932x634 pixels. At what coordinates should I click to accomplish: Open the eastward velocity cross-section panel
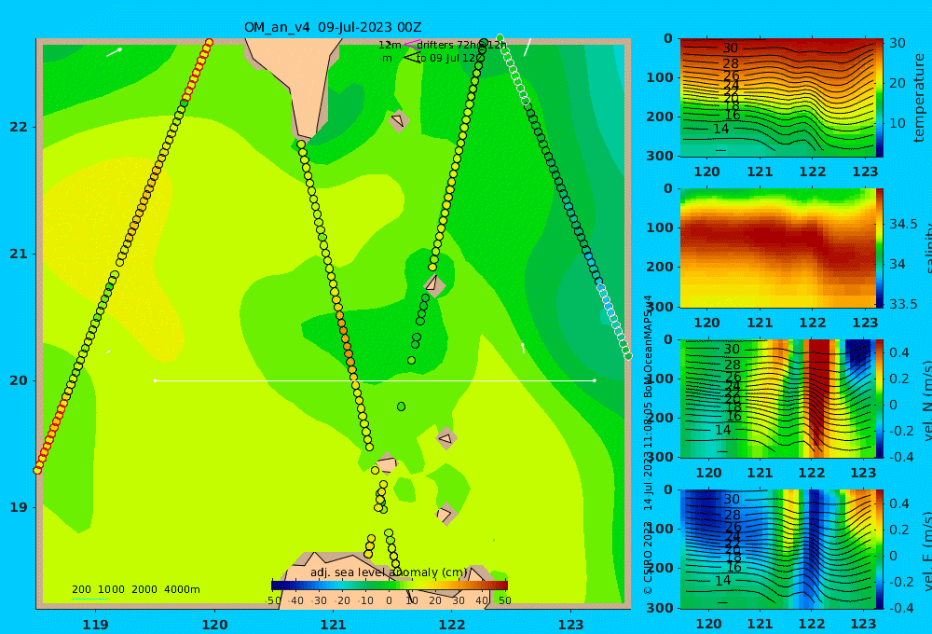coord(777,549)
